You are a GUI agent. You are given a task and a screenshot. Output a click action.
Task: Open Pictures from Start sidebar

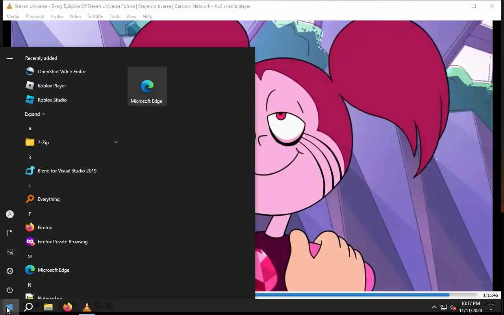[x=10, y=252]
